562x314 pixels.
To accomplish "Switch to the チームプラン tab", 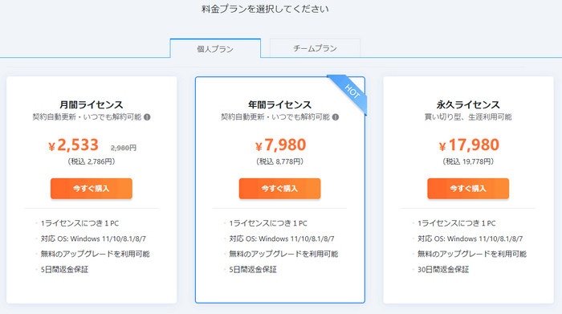I will click(315, 48).
